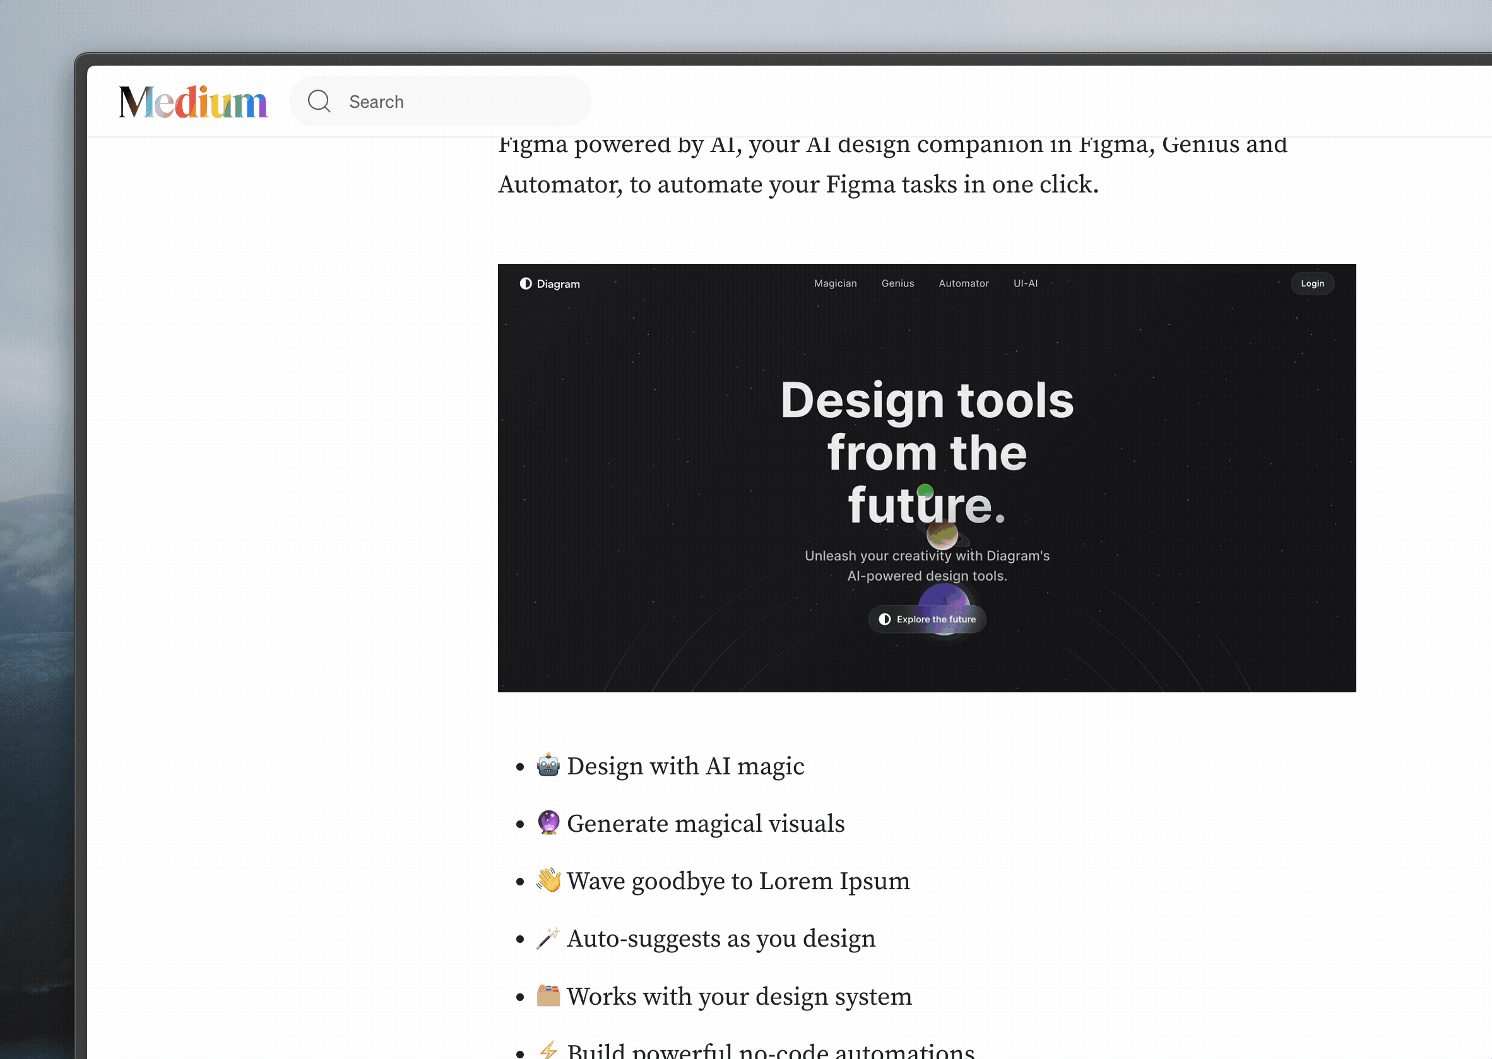The image size is (1492, 1059).
Task: Focus the Search input field
Action: click(x=456, y=102)
